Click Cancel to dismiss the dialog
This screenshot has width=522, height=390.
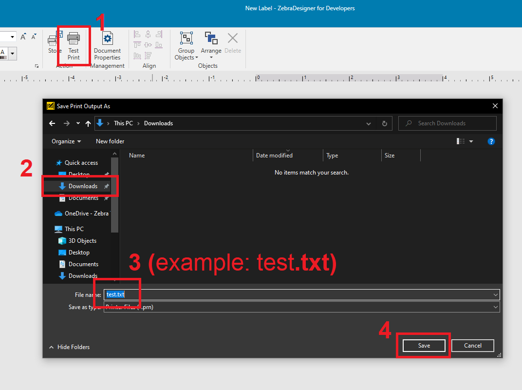tap(472, 345)
